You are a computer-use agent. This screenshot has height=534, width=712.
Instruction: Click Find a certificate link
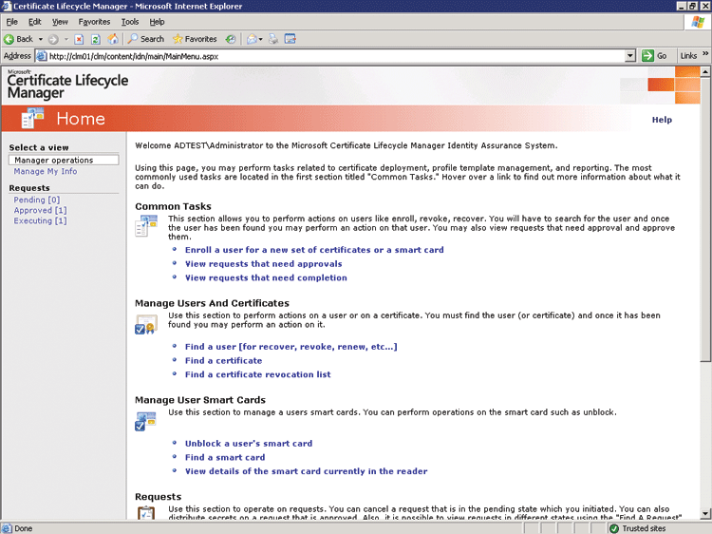[223, 361]
